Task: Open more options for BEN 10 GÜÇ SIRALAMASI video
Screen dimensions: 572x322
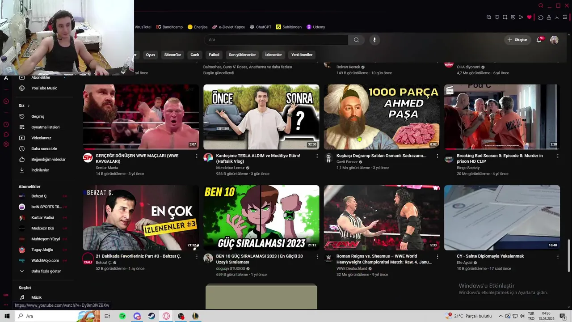Action: (x=317, y=257)
